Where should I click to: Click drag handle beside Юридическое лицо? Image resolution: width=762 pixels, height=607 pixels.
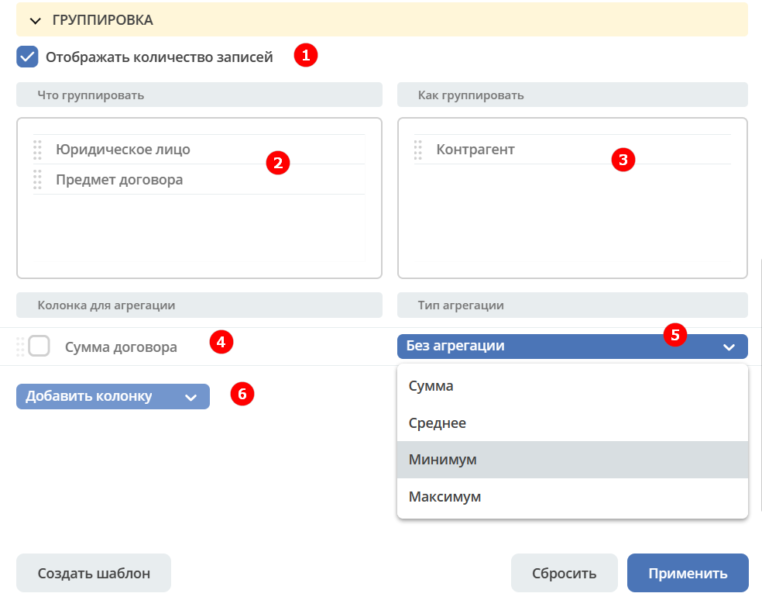click(x=37, y=150)
